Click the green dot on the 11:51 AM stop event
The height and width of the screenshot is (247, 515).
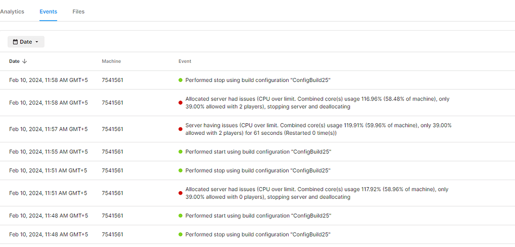[x=181, y=171]
